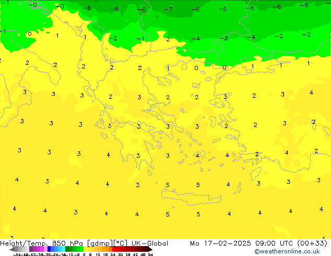Pick the dark blue legend swatch near -30
This screenshot has height=256, width=331.
(49, 249)
